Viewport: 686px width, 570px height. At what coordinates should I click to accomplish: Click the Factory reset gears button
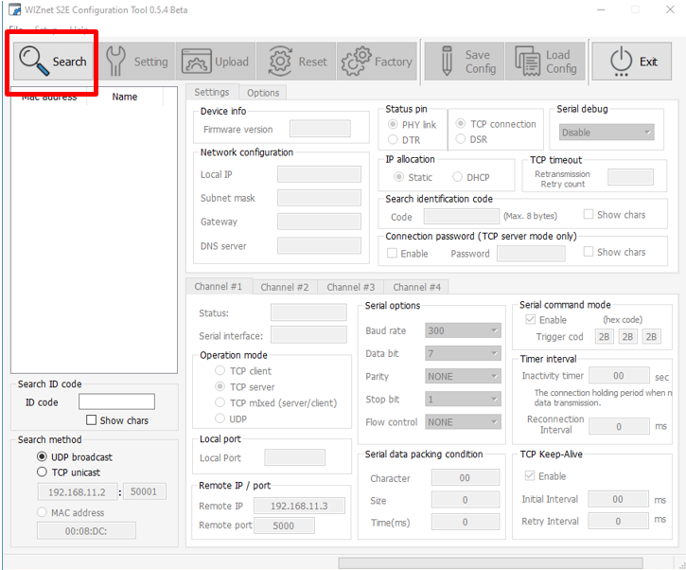coord(377,62)
